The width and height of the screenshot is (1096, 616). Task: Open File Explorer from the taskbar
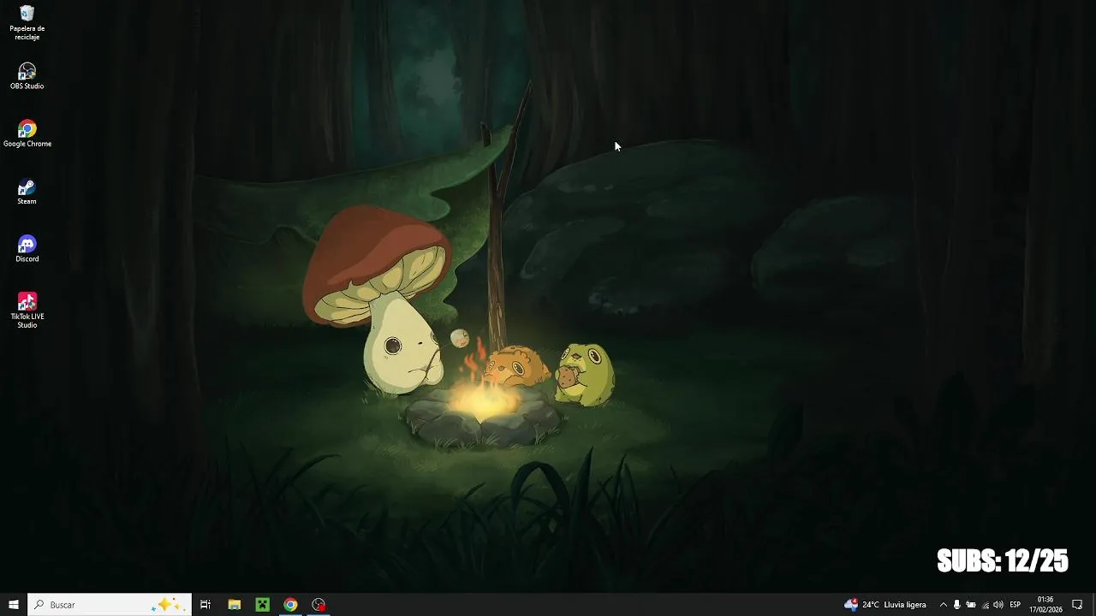point(234,605)
